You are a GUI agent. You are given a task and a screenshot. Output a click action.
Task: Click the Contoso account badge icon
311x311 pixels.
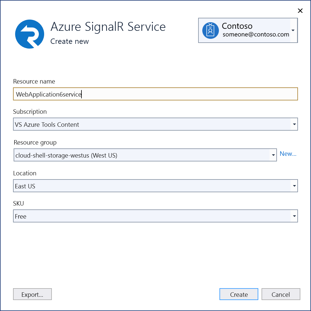pyautogui.click(x=210, y=31)
